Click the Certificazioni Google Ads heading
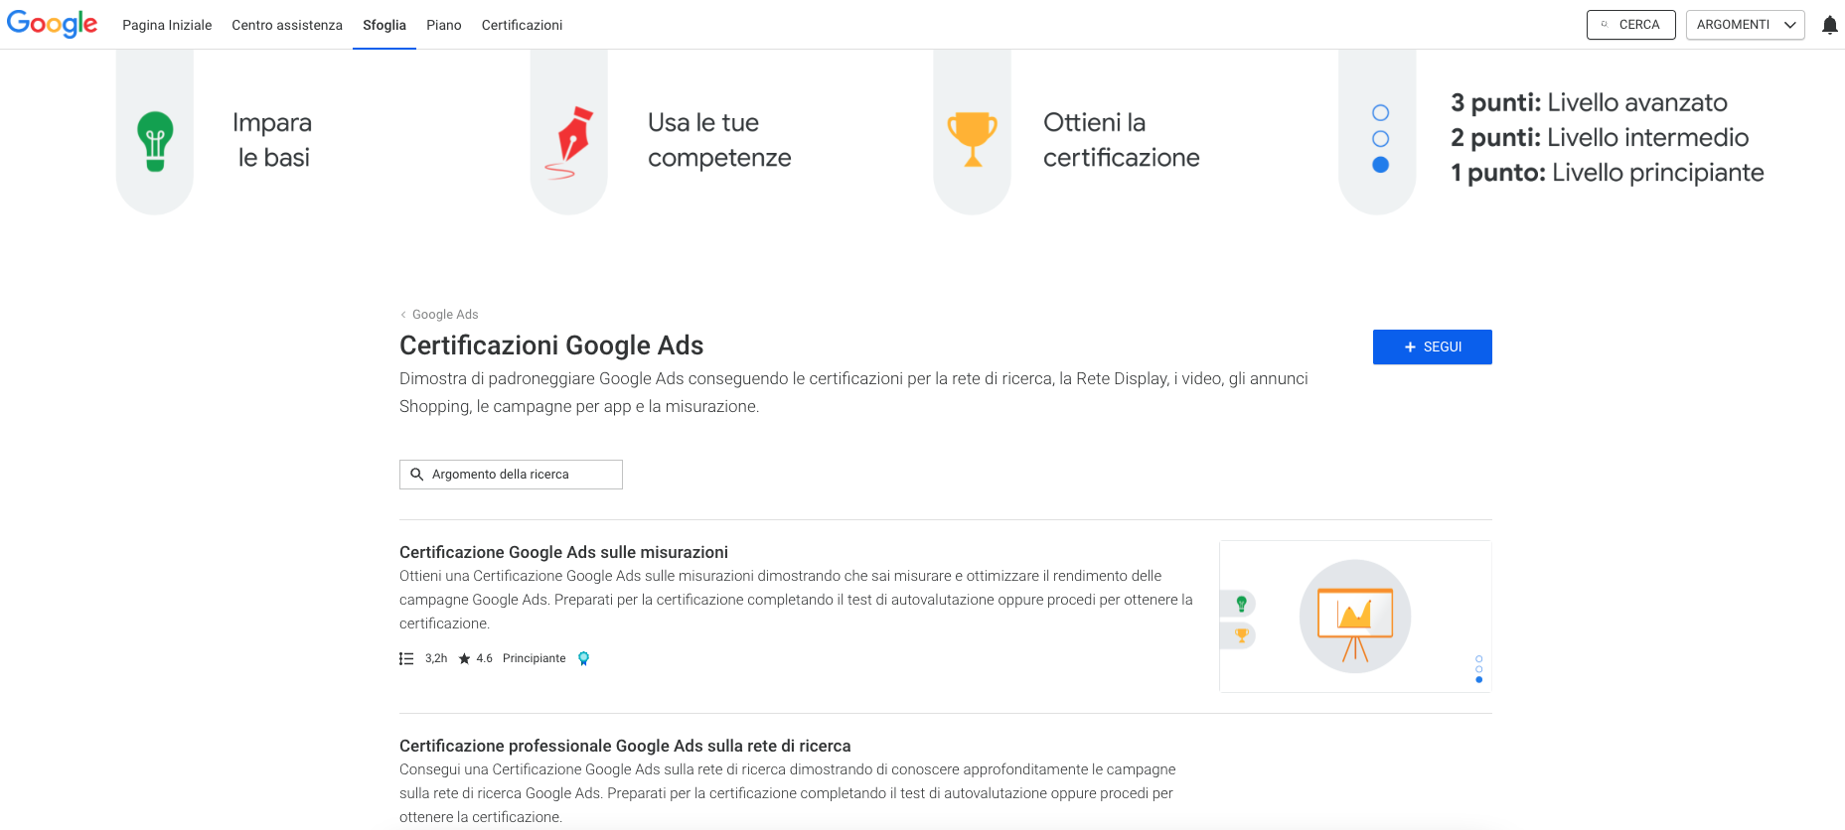The height and width of the screenshot is (830, 1845). [551, 346]
